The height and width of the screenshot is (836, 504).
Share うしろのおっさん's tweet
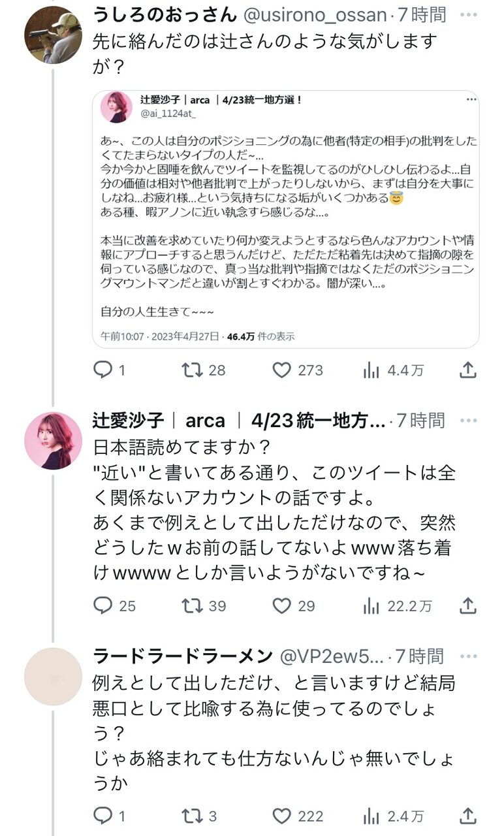467,370
